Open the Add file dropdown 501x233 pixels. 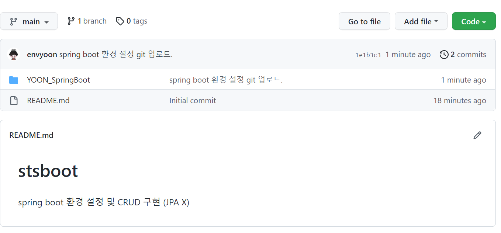click(421, 21)
